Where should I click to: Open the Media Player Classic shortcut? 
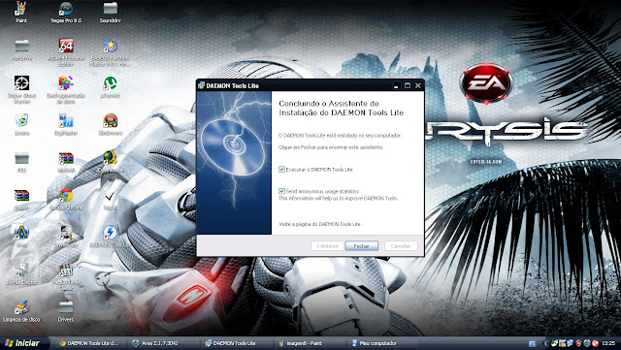(x=66, y=270)
